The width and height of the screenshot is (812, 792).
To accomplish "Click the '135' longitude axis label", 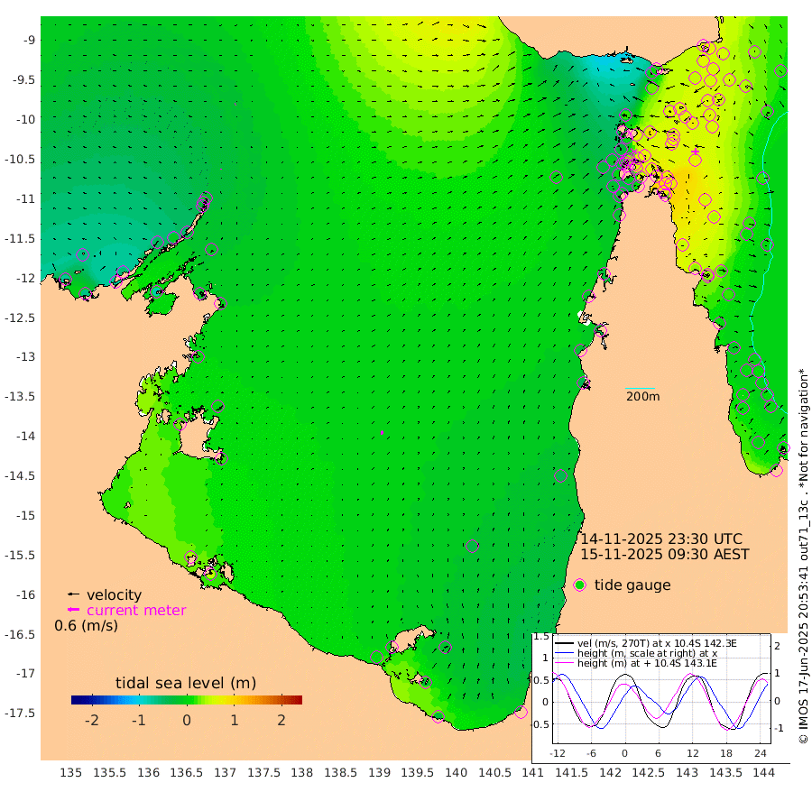I will [71, 773].
